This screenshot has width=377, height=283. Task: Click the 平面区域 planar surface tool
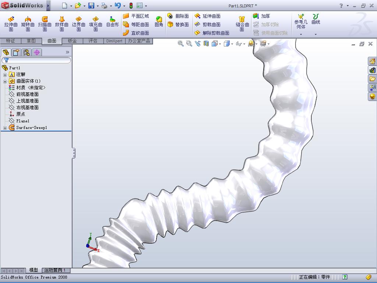click(136, 16)
